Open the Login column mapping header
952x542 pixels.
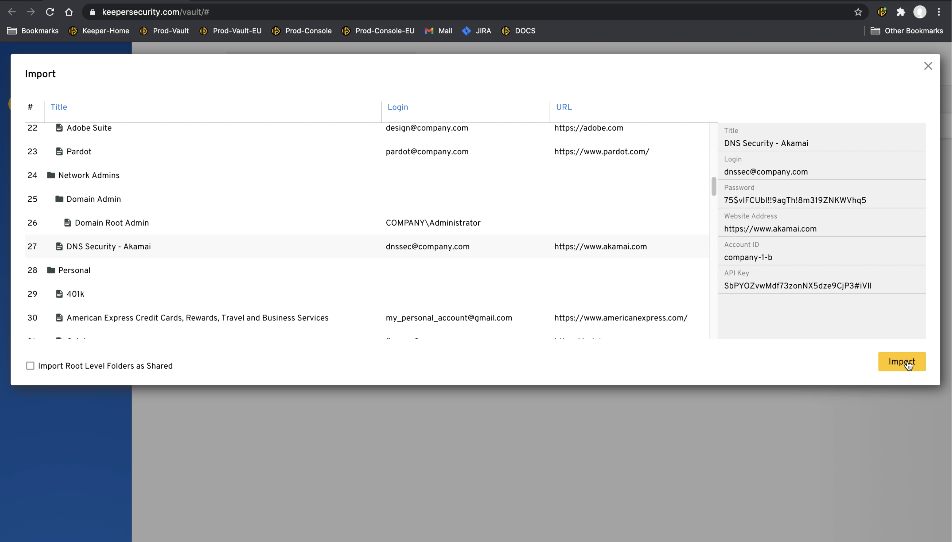[x=397, y=107]
